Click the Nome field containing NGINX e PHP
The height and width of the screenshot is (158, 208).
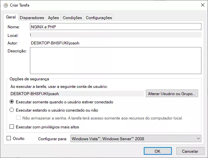click(116, 27)
